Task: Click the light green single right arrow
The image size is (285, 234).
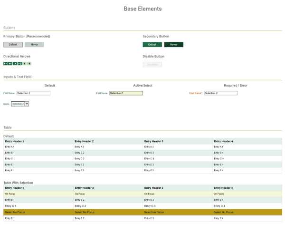Action: pos(24,64)
